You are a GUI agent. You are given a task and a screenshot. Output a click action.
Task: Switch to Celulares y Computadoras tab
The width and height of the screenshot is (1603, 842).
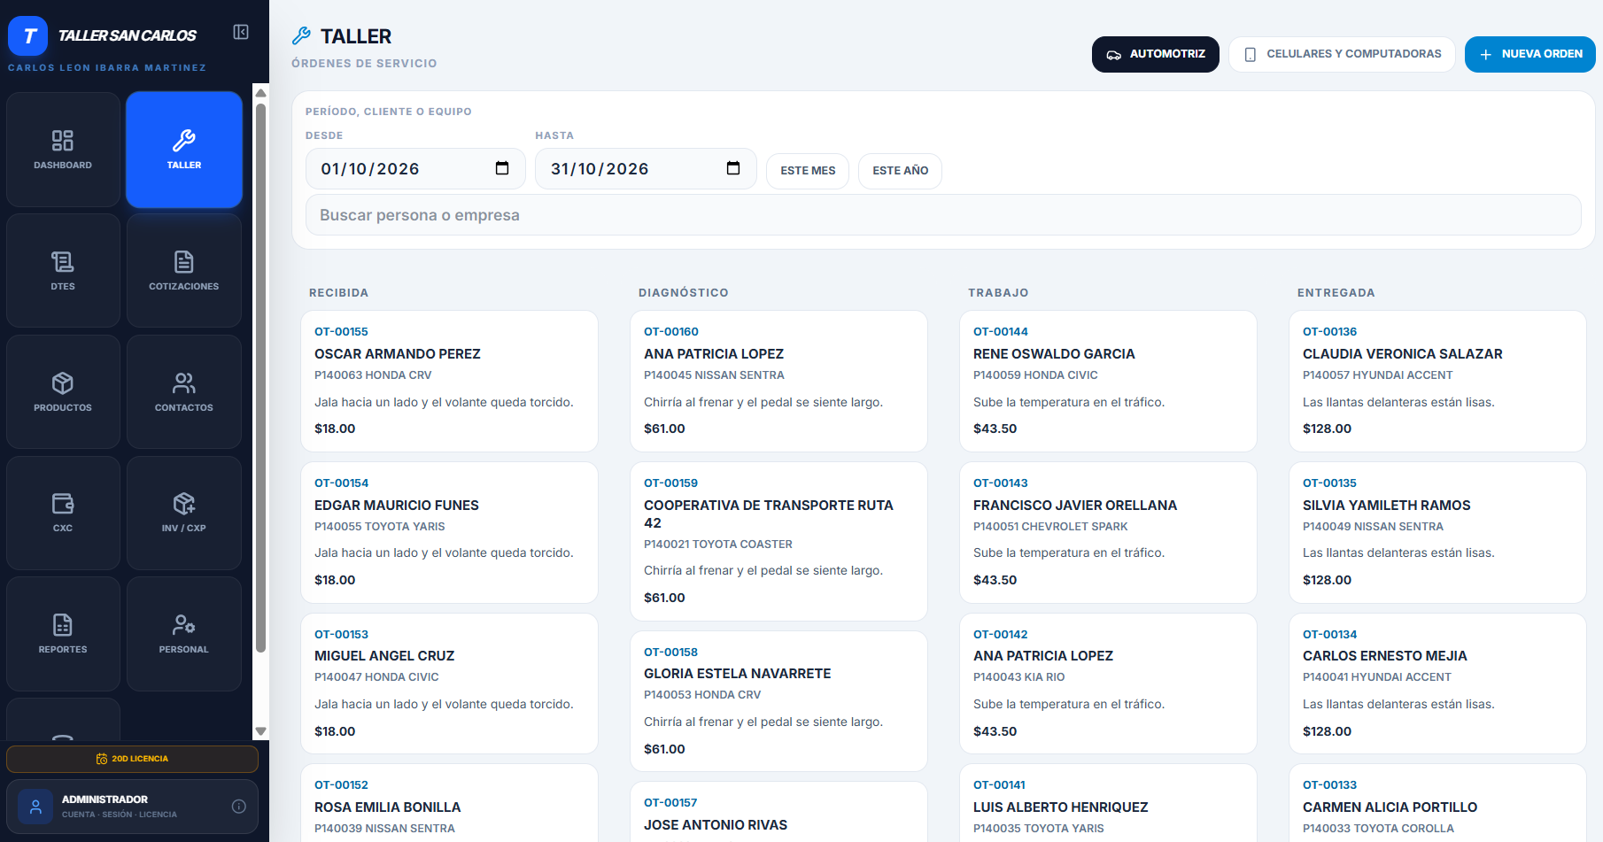1342,54
